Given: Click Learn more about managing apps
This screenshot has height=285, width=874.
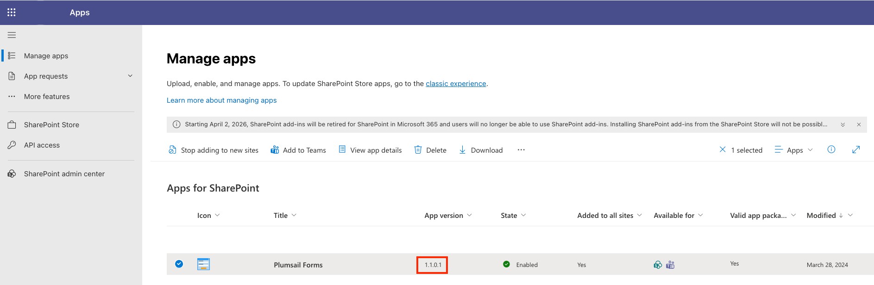Looking at the screenshot, I should [x=221, y=100].
